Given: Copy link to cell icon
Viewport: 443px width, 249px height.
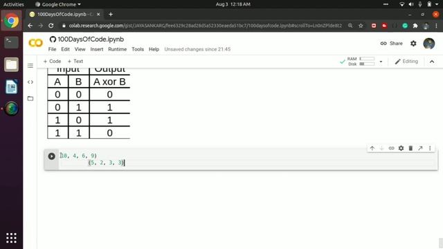Looking at the screenshot, I should point(391,148).
